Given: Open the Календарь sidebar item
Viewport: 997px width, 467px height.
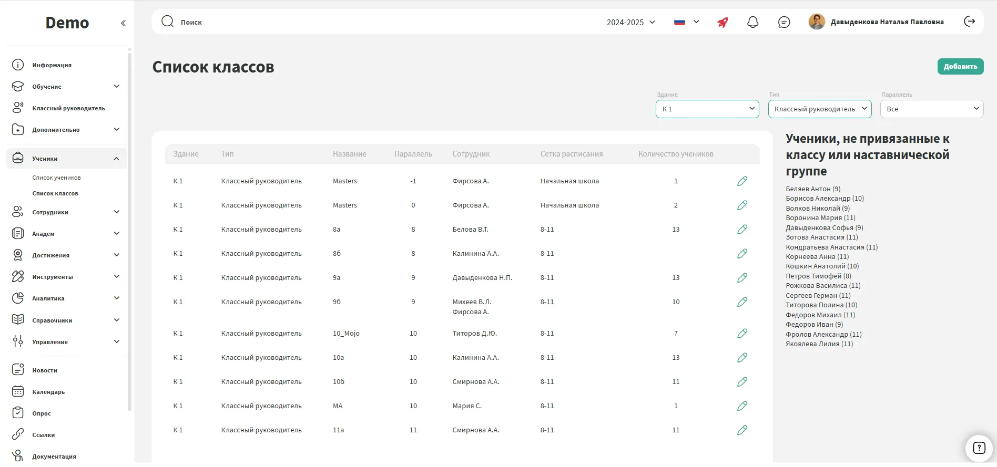Looking at the screenshot, I should tap(48, 392).
